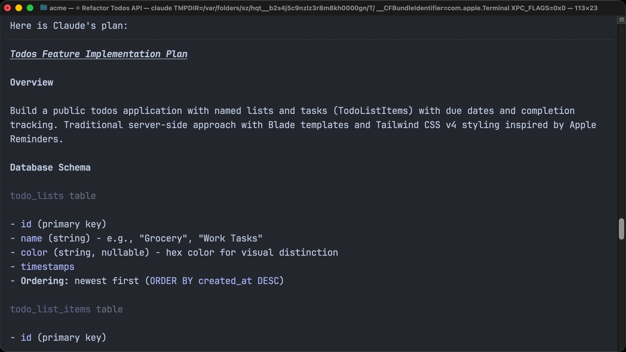The height and width of the screenshot is (352, 626).
Task: Click the yellow minimize window button
Action: point(19,8)
